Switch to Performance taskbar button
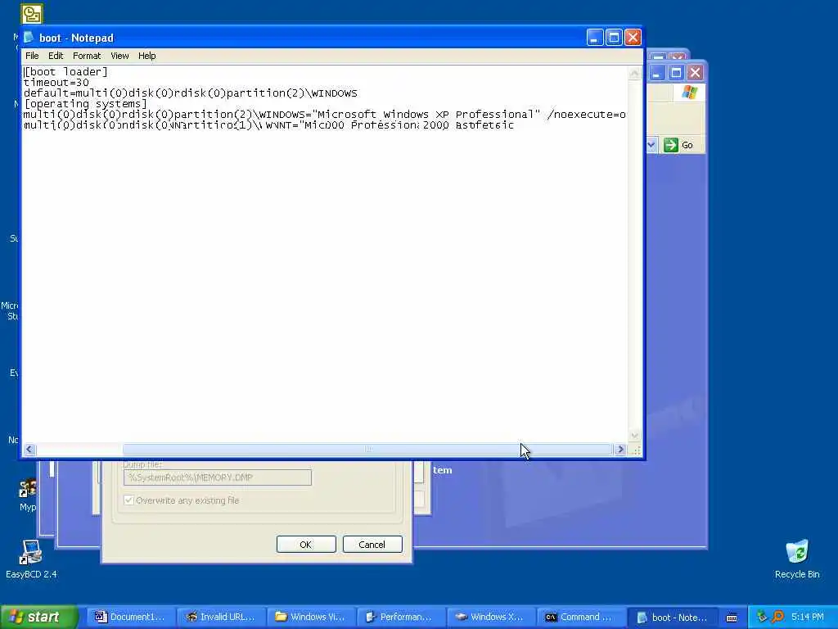The height and width of the screenshot is (629, 838). [399, 617]
